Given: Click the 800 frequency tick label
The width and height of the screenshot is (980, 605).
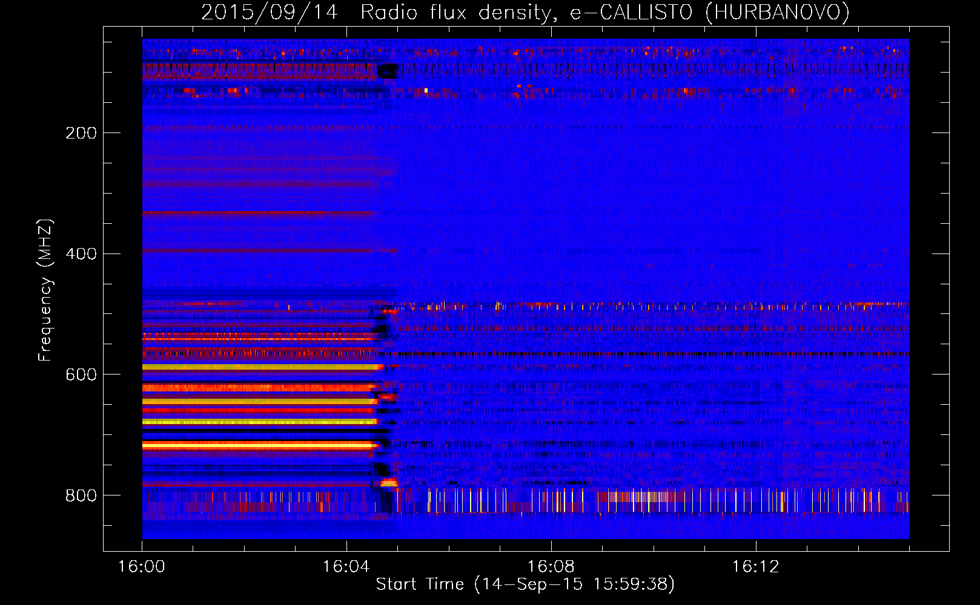Looking at the screenshot, I should [x=81, y=496].
